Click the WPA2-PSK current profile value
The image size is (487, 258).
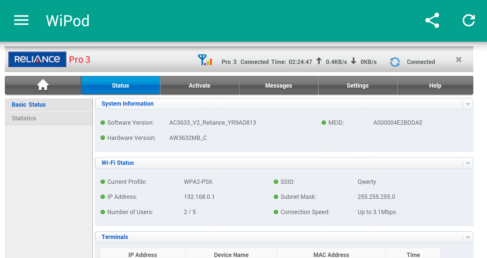click(198, 182)
